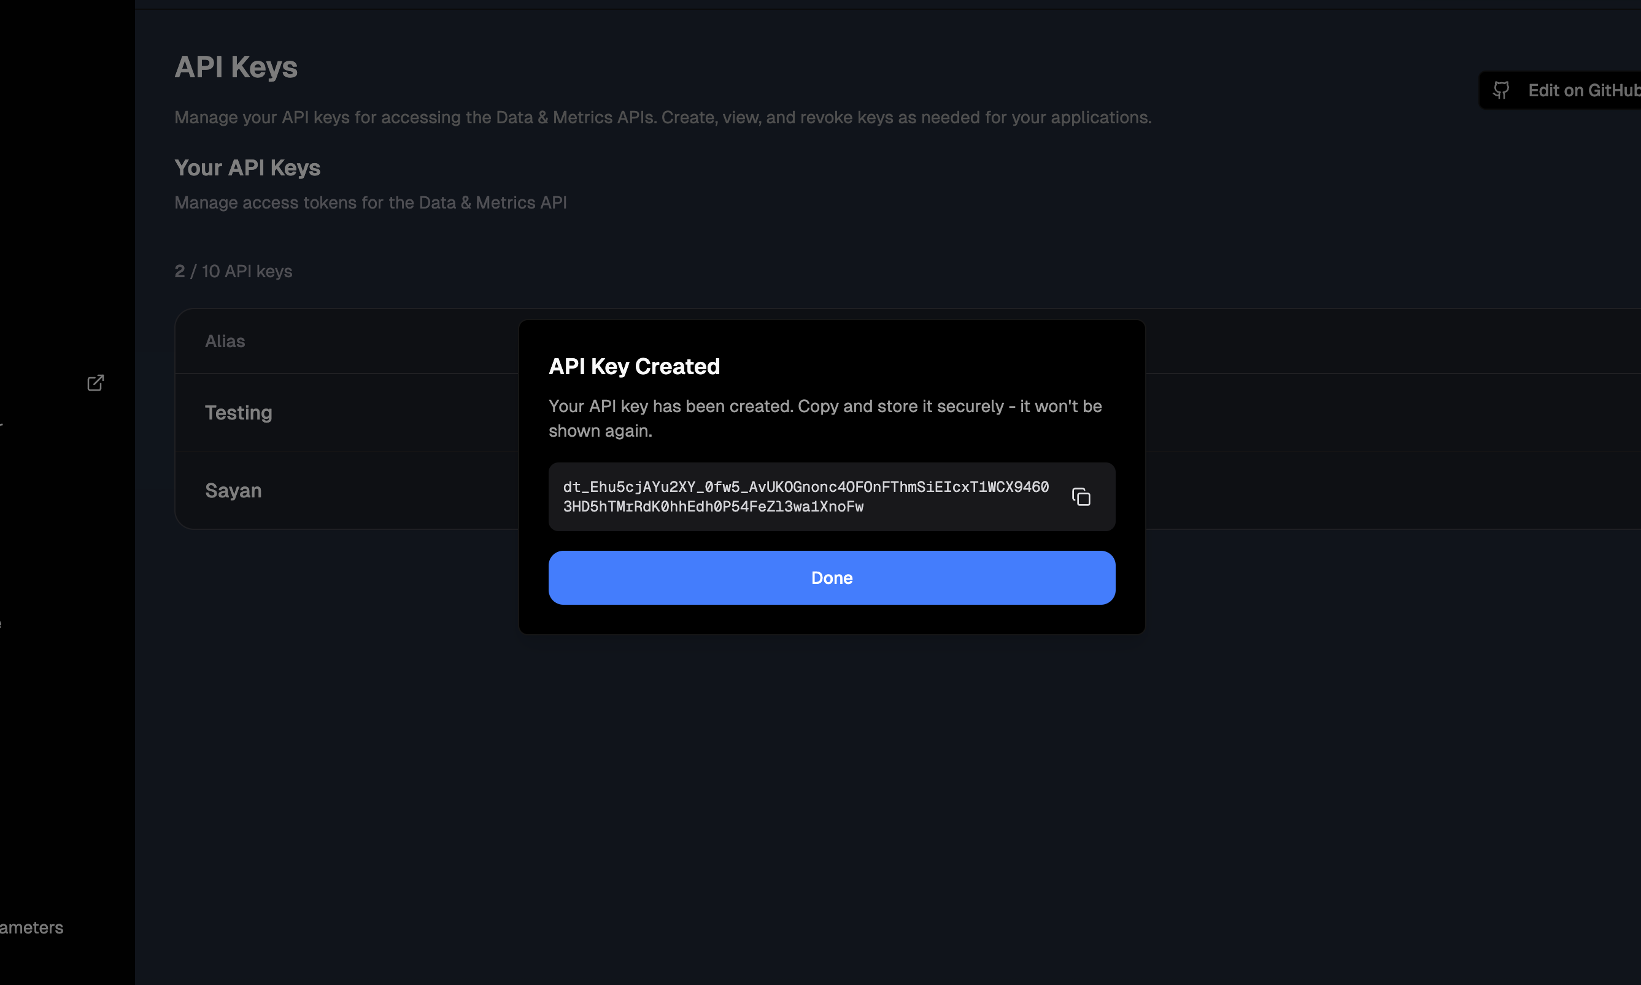Screen dimensions: 1641x985
Task: Click the Alias column header
Action: (x=225, y=341)
